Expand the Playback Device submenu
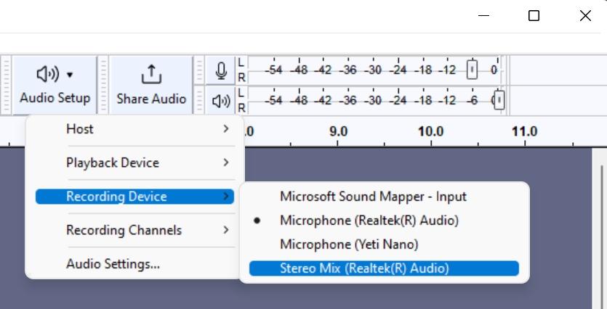The width and height of the screenshot is (607, 309). (x=134, y=162)
